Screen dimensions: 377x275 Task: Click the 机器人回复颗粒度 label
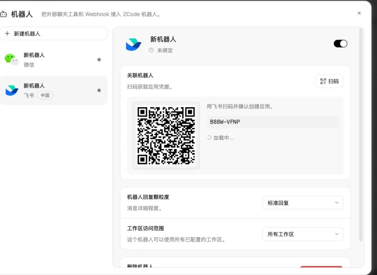[x=148, y=197]
